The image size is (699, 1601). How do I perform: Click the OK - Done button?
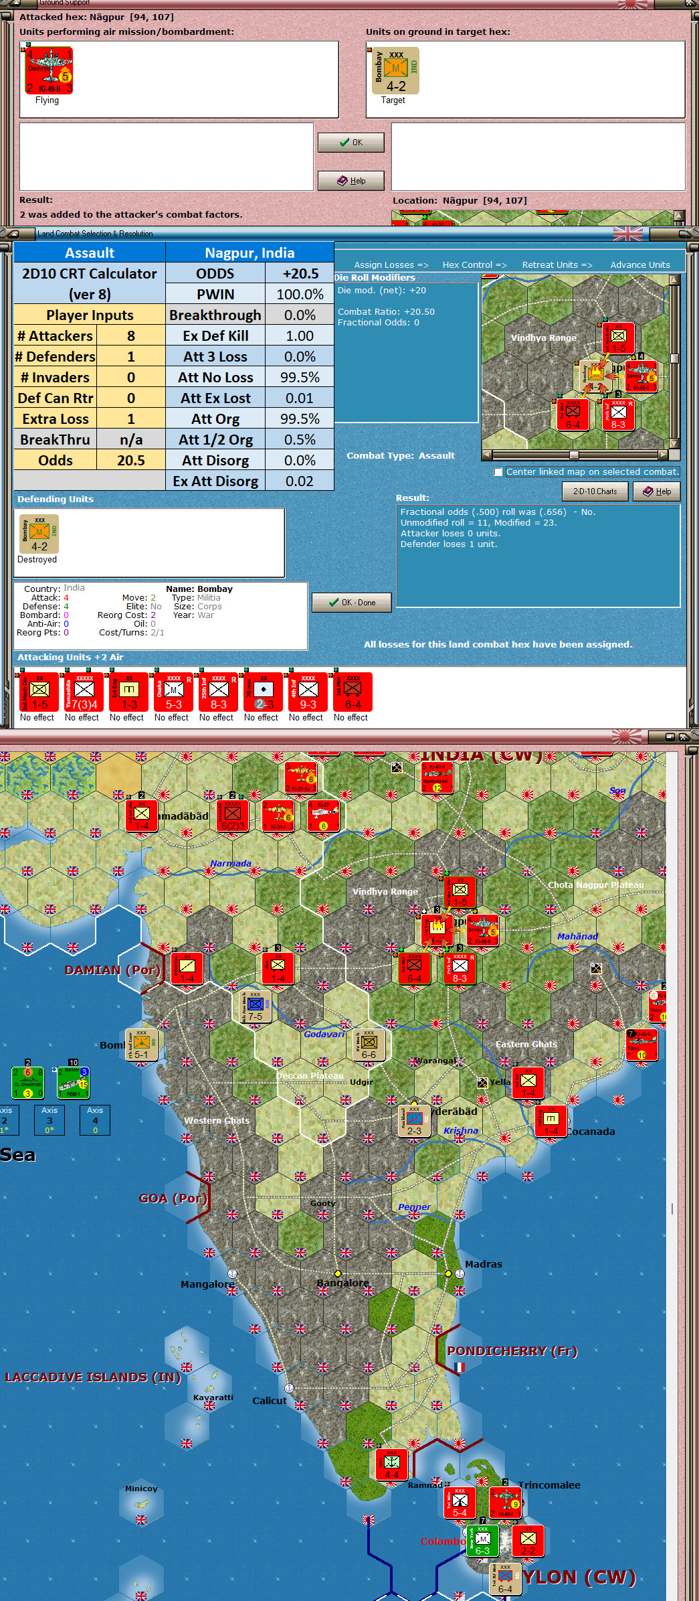click(x=352, y=603)
